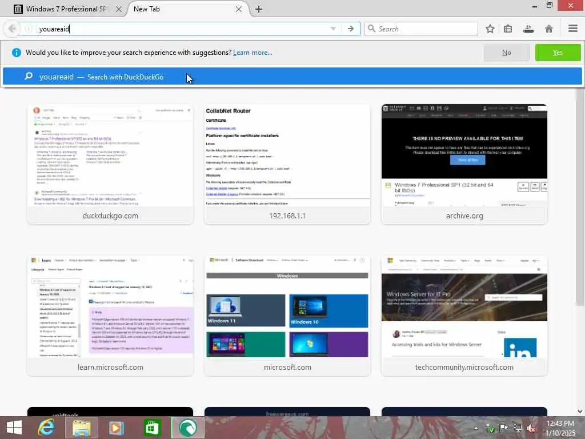Open the network tray icon

pyautogui.click(x=517, y=428)
